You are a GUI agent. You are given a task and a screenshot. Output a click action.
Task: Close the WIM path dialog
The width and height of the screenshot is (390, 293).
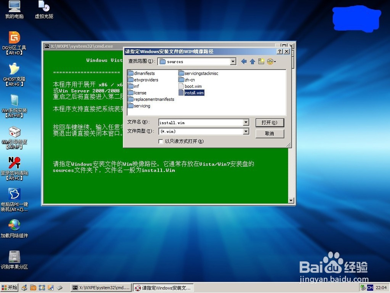pos(287,51)
